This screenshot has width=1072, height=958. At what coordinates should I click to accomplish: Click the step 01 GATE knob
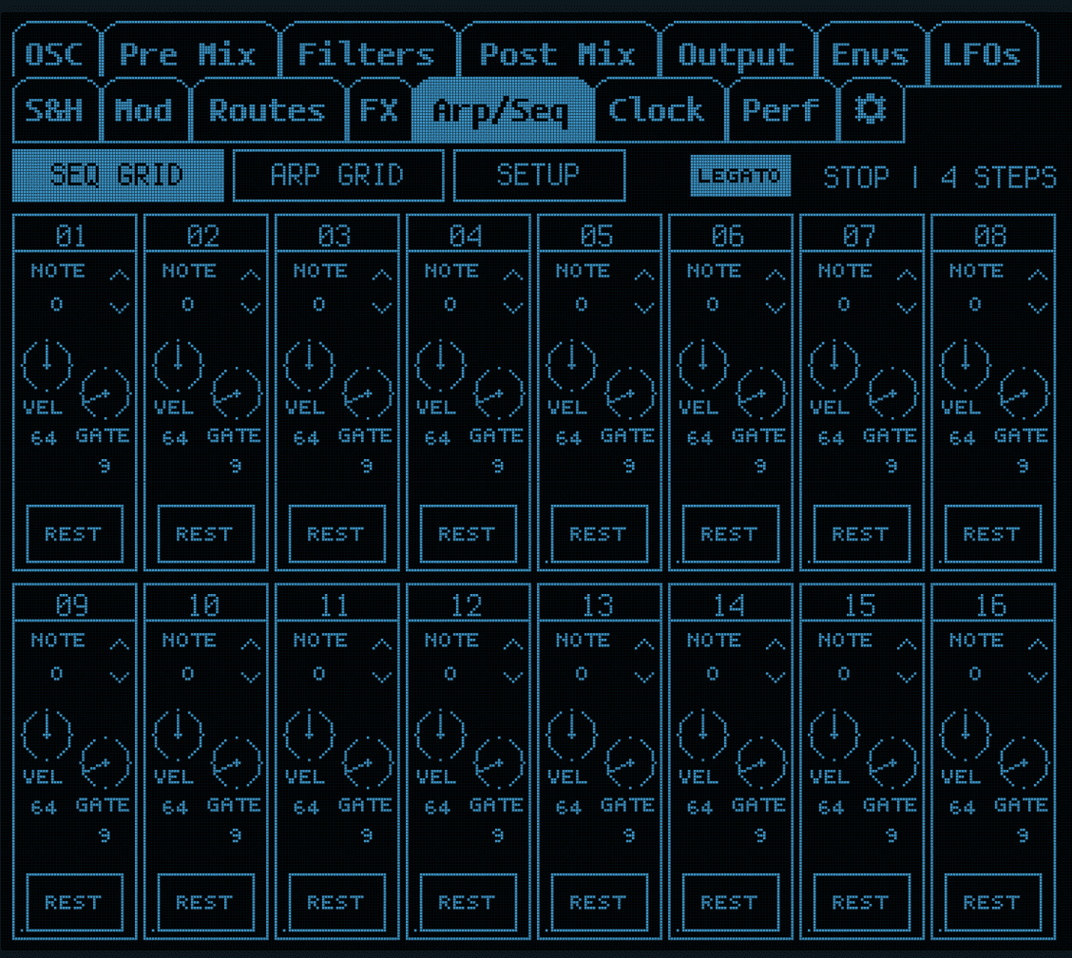coord(105,393)
